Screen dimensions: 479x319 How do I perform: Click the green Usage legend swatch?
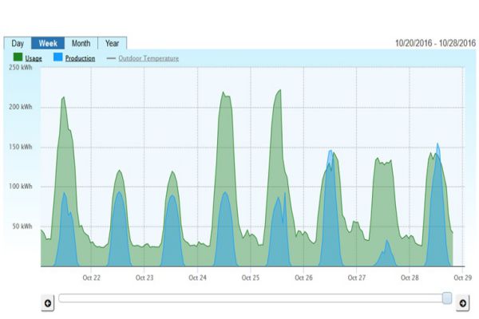(x=18, y=57)
